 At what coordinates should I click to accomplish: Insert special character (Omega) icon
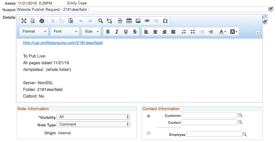pyautogui.click(x=165, y=21)
